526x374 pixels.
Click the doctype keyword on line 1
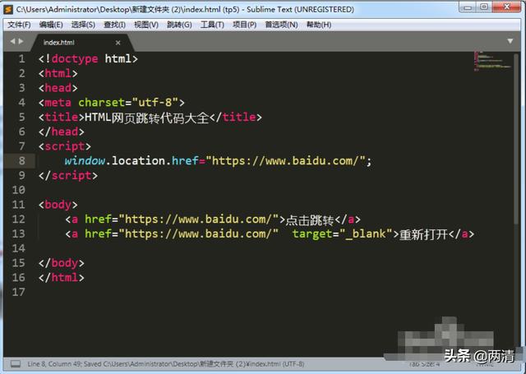pyautogui.click(x=75, y=59)
